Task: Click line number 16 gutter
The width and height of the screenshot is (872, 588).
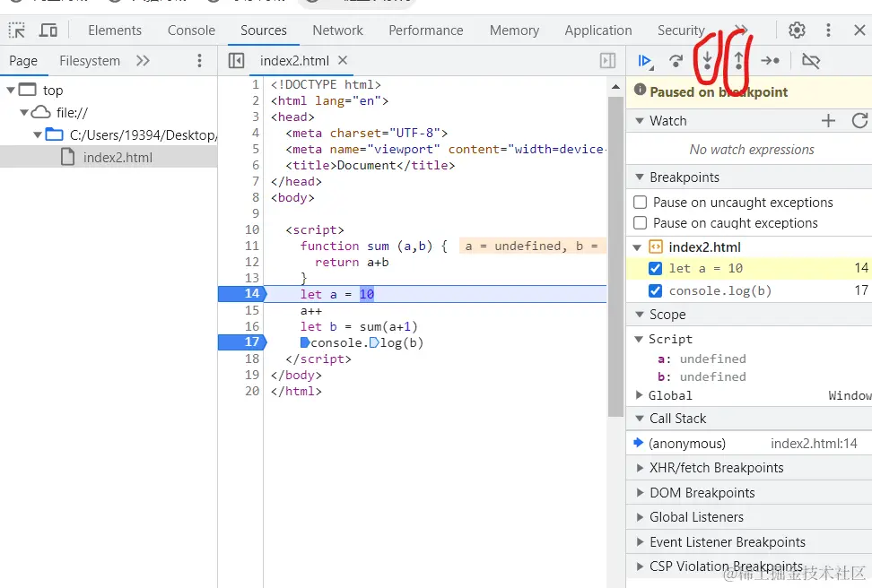Action: pyautogui.click(x=252, y=326)
